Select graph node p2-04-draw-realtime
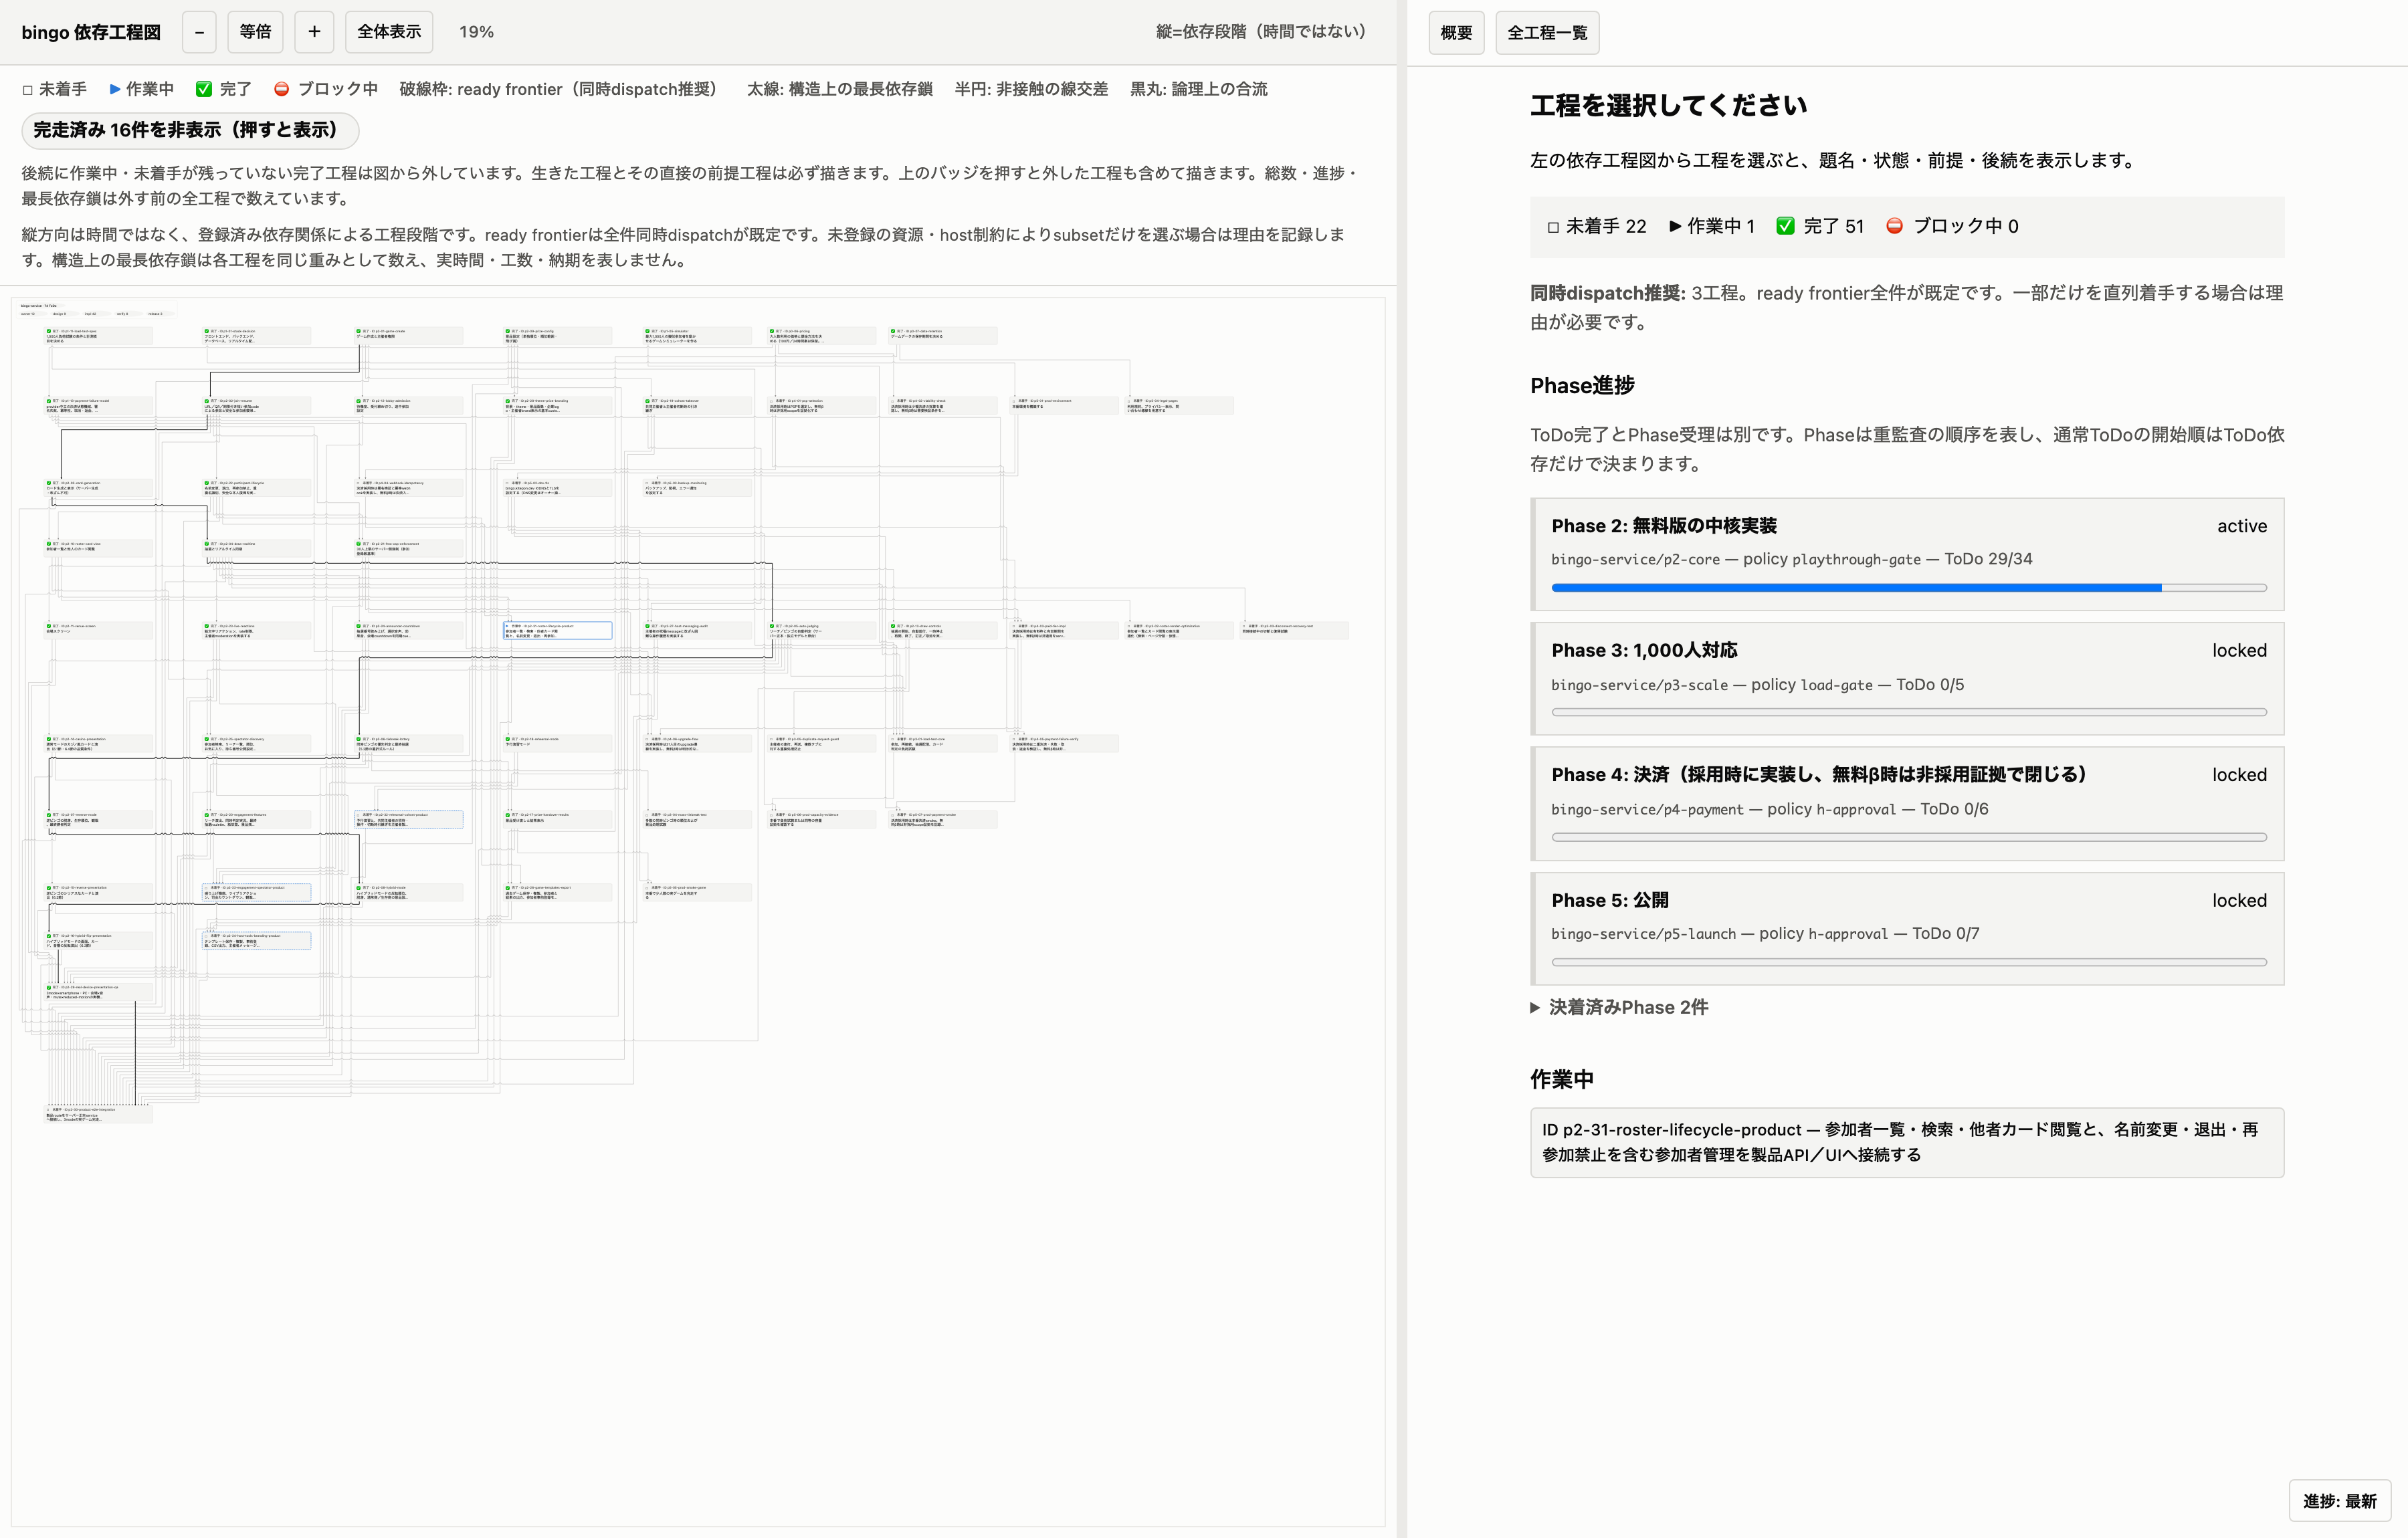This screenshot has height=1538, width=2408. tap(256, 549)
